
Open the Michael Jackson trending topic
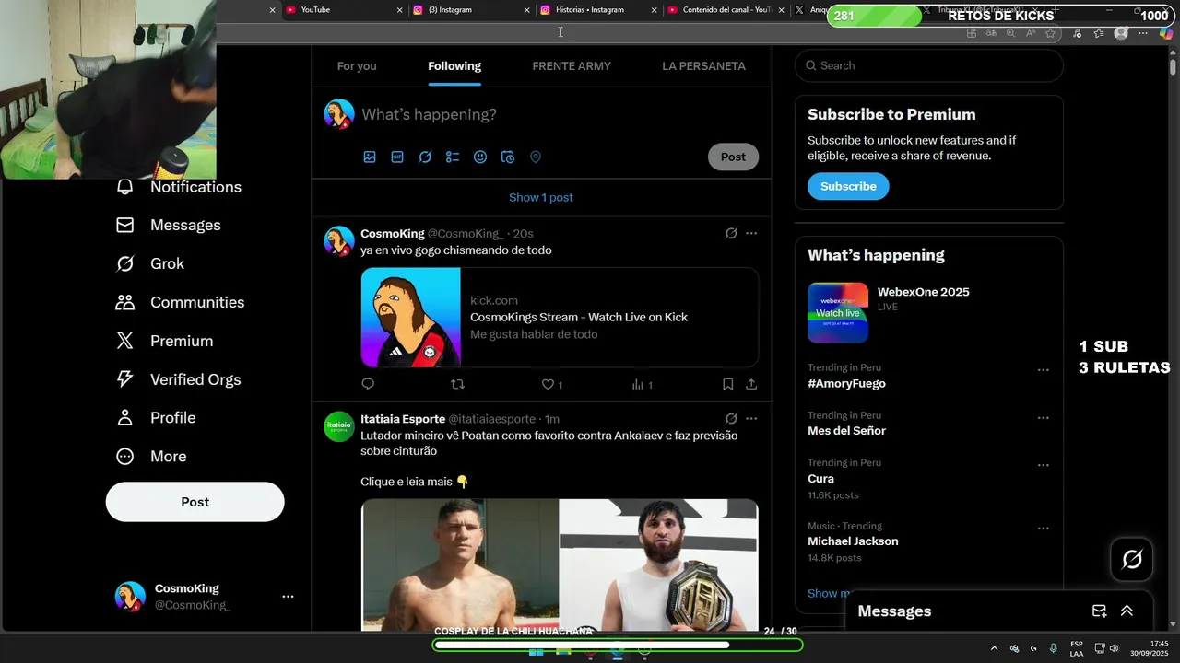click(853, 541)
